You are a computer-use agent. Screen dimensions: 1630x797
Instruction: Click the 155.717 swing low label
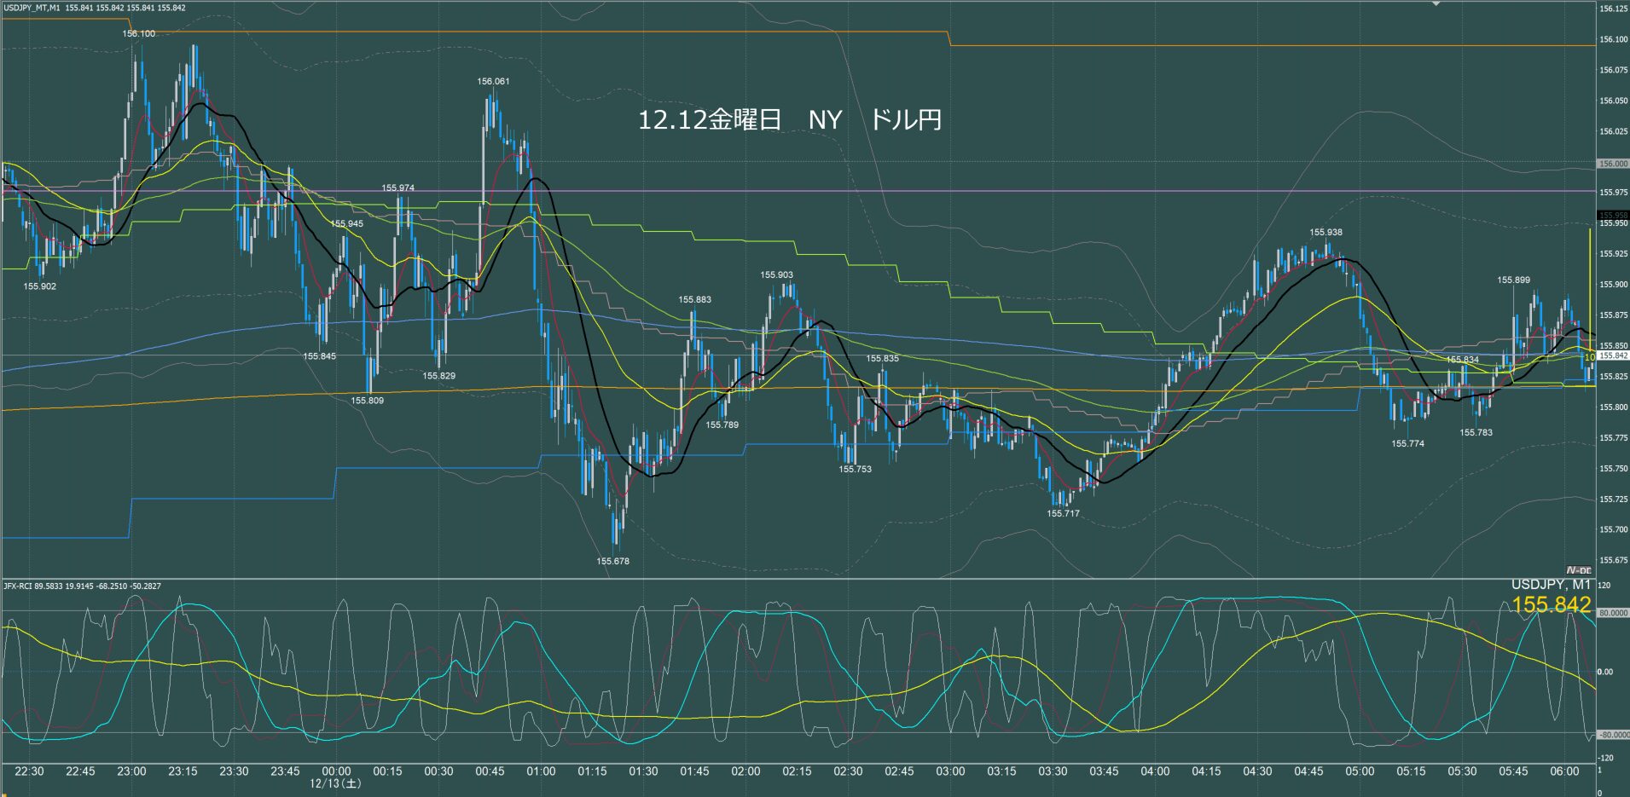pyautogui.click(x=1063, y=514)
